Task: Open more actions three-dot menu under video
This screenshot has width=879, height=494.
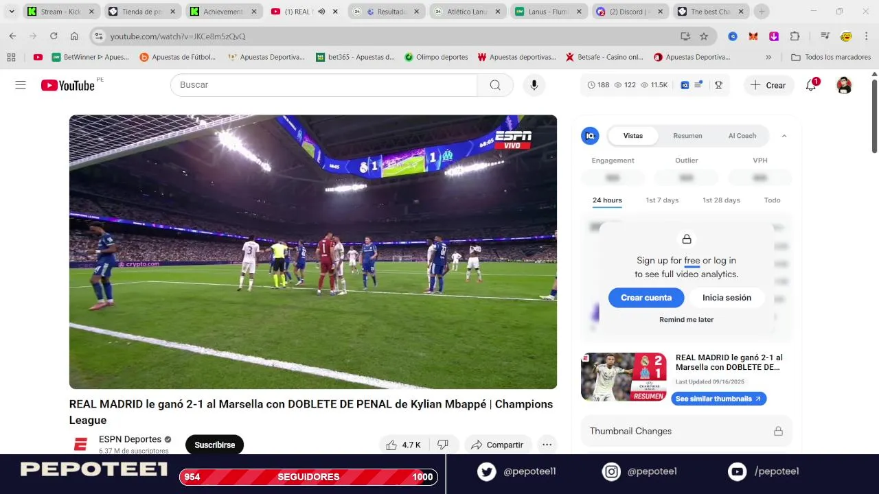Action: [x=547, y=445]
